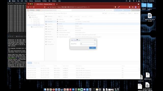
Task: Click the Wi-Fi icon in menu bar
Action: [x=133, y=1]
